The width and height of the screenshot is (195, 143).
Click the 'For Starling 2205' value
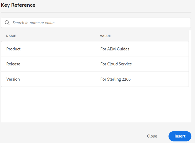pos(115,79)
